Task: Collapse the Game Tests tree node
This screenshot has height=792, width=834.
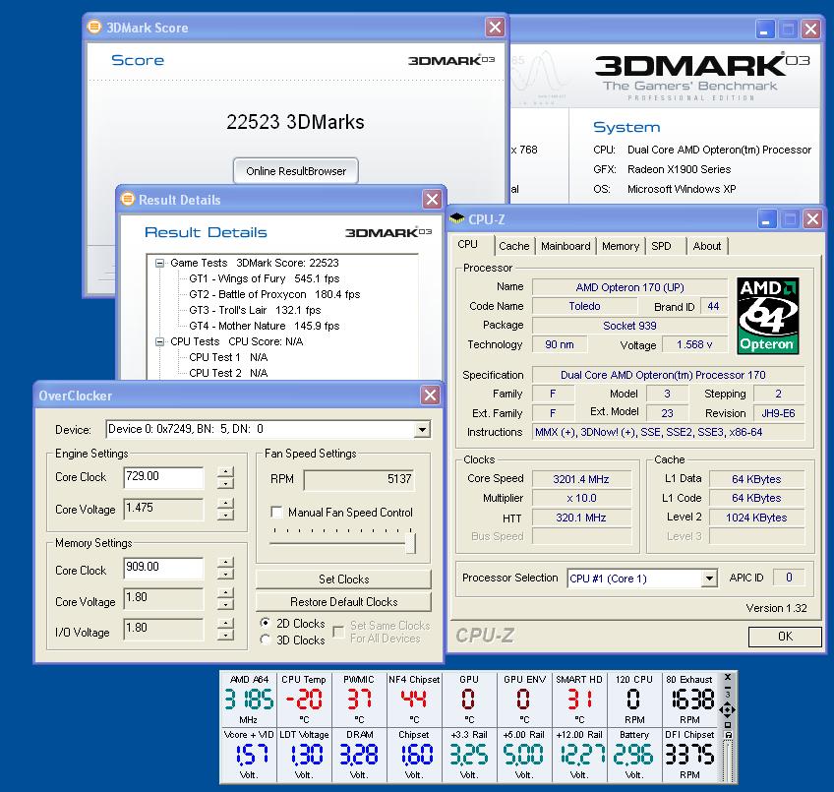Action: [159, 263]
